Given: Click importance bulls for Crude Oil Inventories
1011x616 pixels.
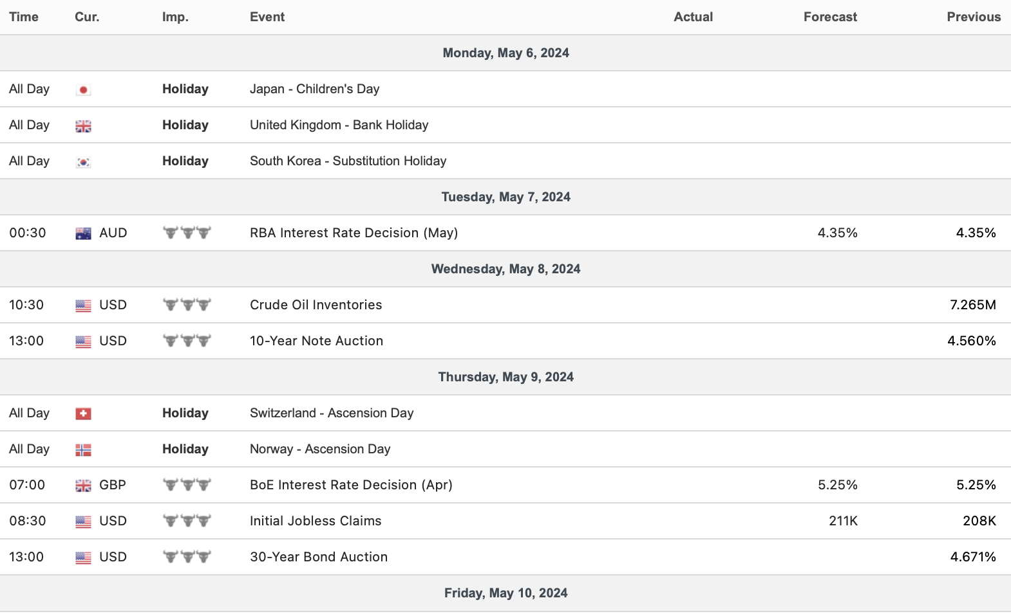Looking at the screenshot, I should coord(187,305).
